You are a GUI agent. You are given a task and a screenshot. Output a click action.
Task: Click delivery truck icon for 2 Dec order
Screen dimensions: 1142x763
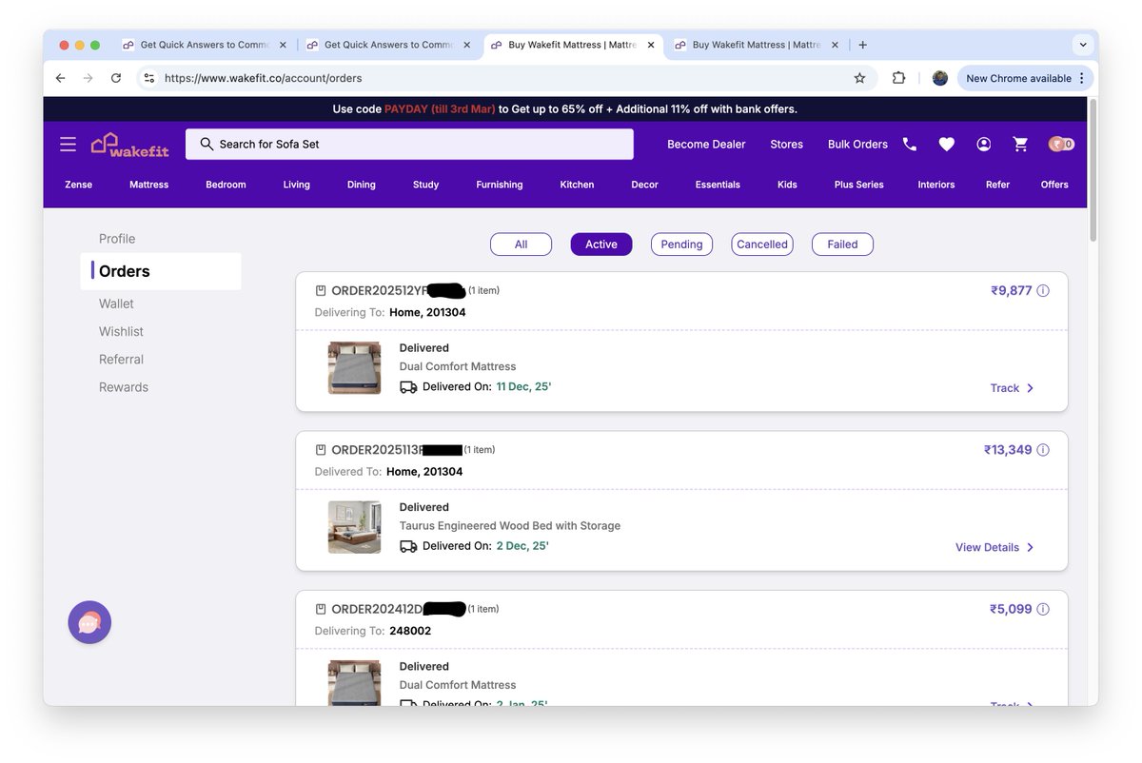click(408, 546)
